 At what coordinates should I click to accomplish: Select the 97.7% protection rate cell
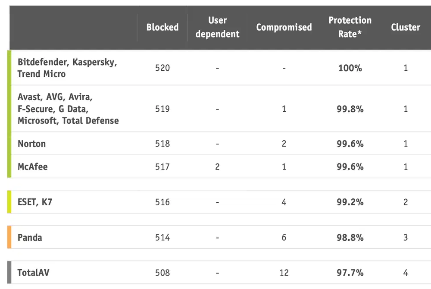[x=350, y=273]
